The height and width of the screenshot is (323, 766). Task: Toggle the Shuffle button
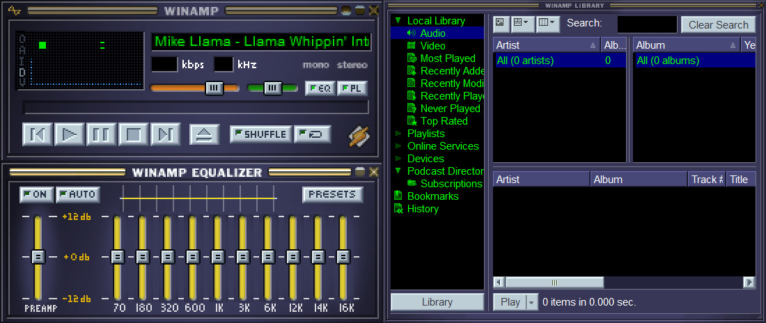(261, 134)
